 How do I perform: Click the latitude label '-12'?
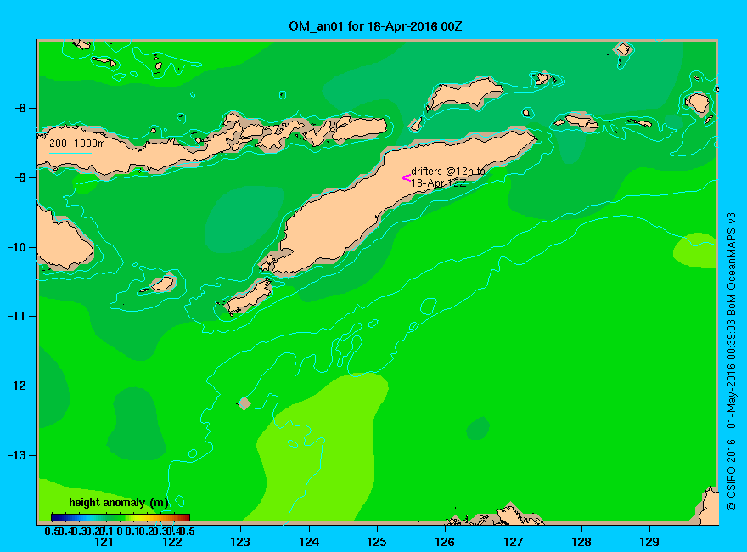click(x=17, y=386)
